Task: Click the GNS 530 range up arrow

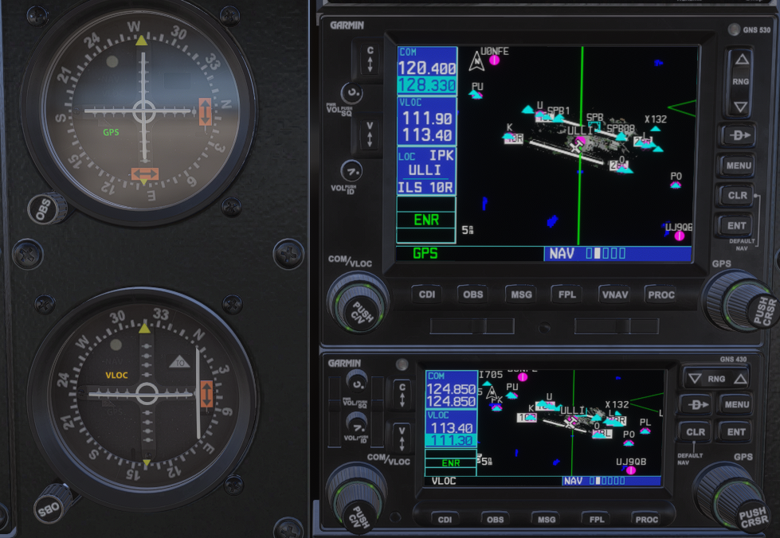Action: pyautogui.click(x=741, y=60)
